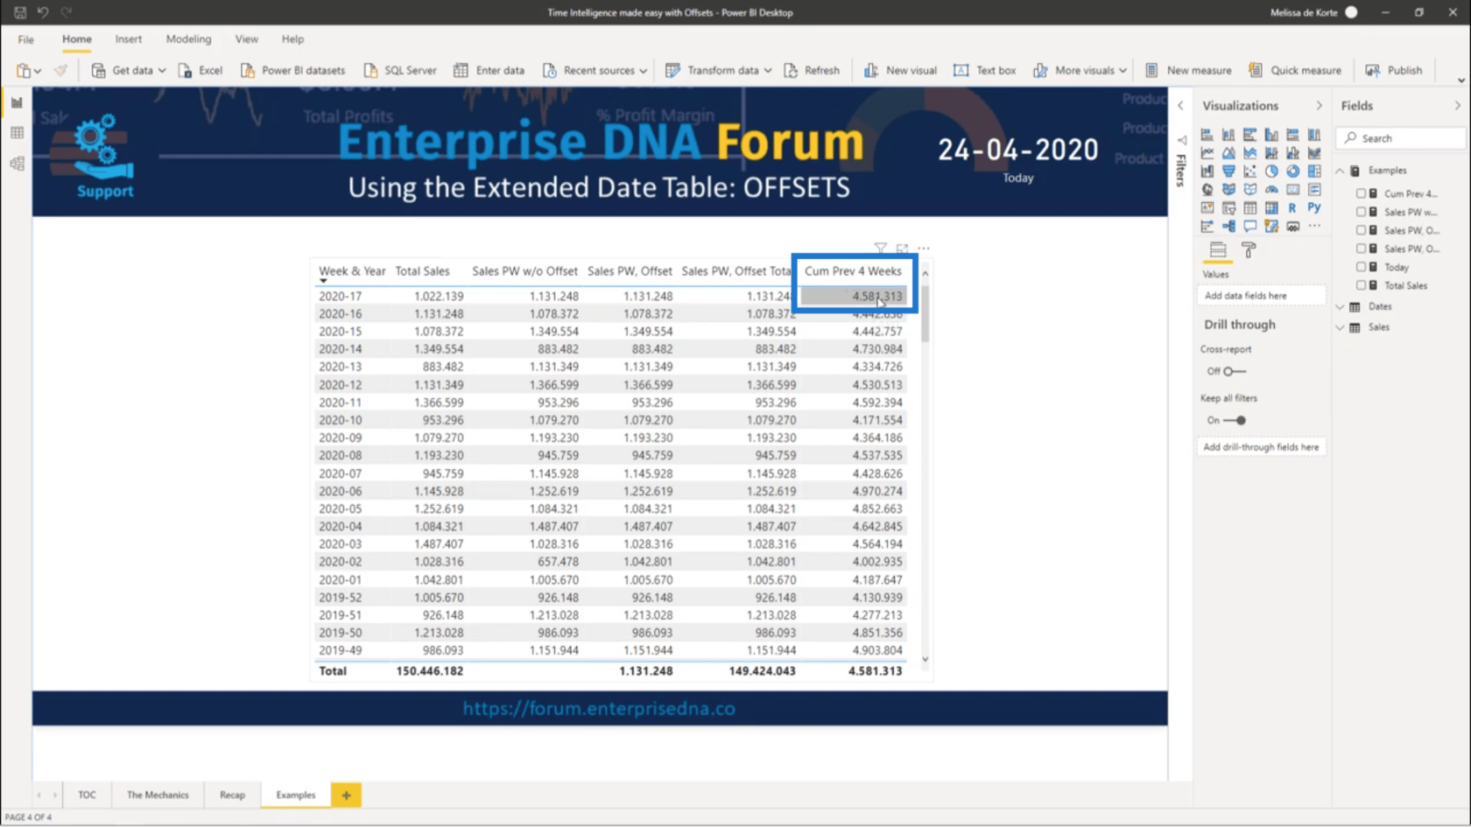The width and height of the screenshot is (1471, 827).
Task: Switch to the Insert ribbon tab
Action: coord(128,39)
